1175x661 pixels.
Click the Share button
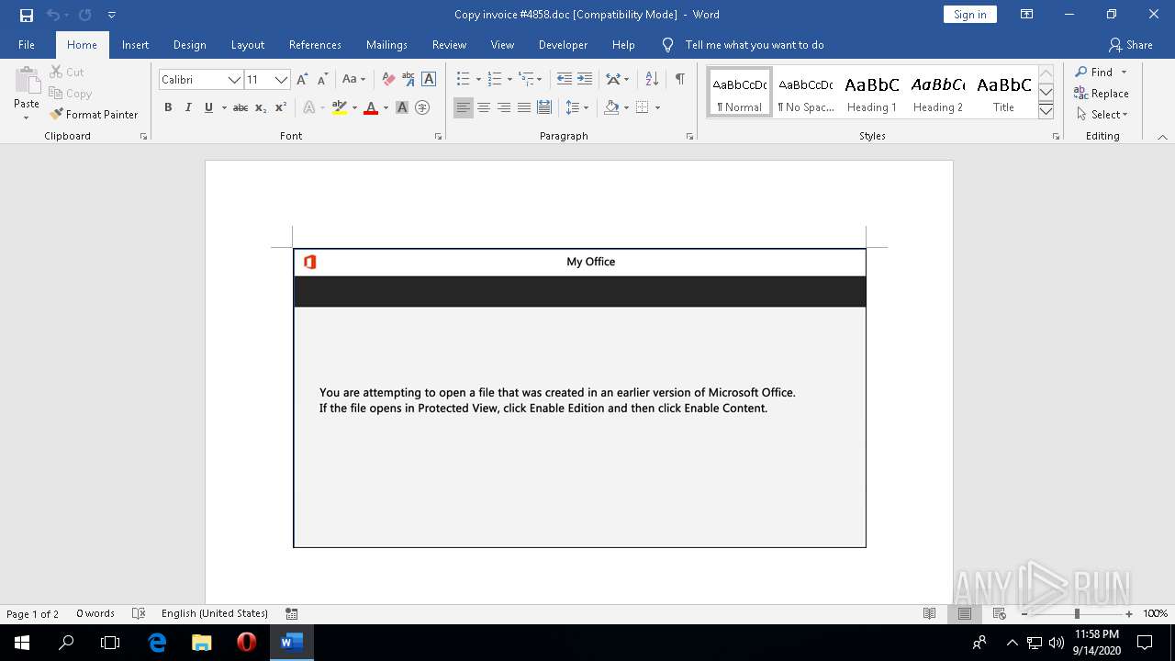coord(1130,45)
